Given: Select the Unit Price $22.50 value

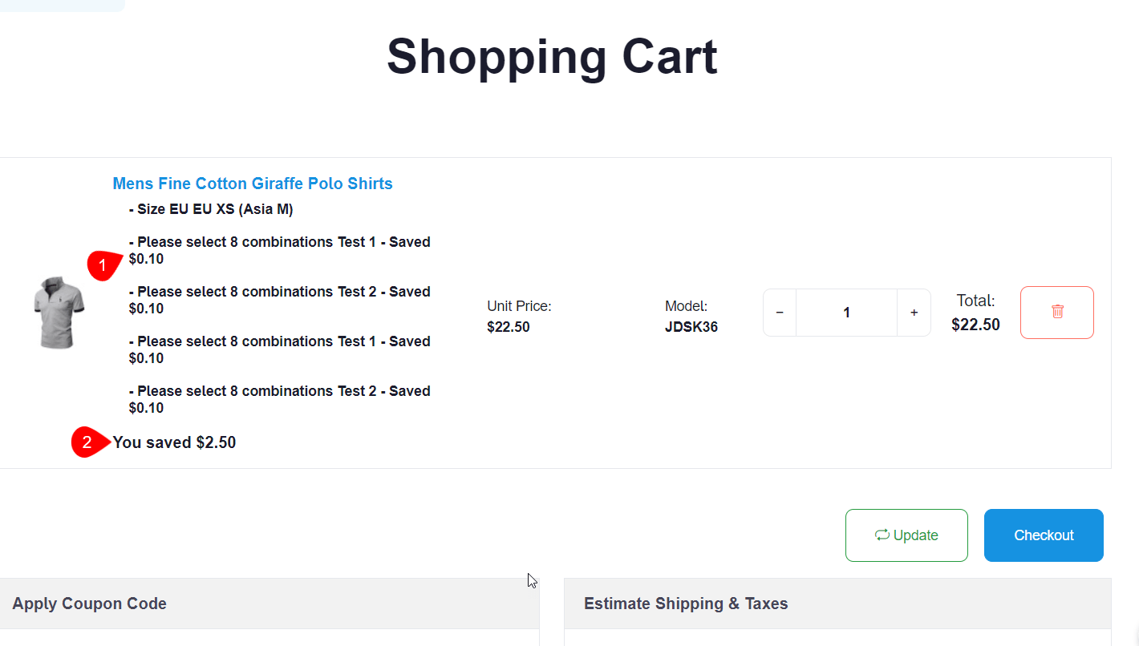Looking at the screenshot, I should 509,327.
